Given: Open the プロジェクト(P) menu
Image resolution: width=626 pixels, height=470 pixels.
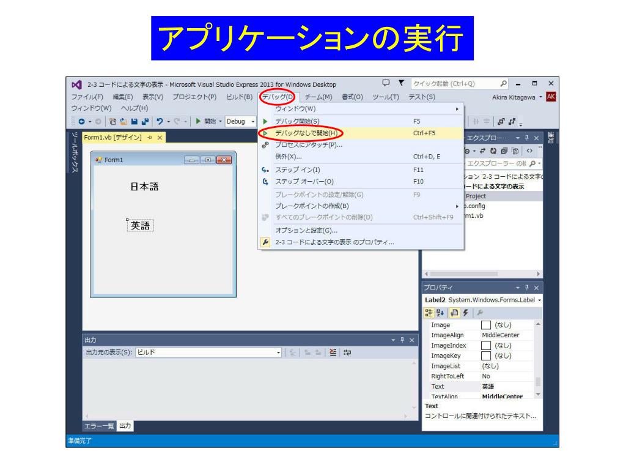Looking at the screenshot, I should pyautogui.click(x=194, y=97).
